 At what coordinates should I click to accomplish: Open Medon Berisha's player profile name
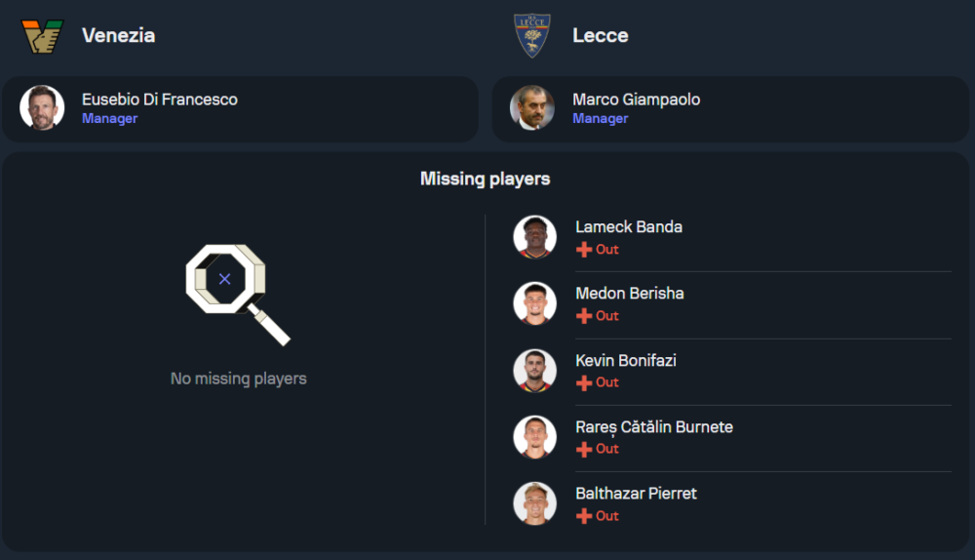630,294
